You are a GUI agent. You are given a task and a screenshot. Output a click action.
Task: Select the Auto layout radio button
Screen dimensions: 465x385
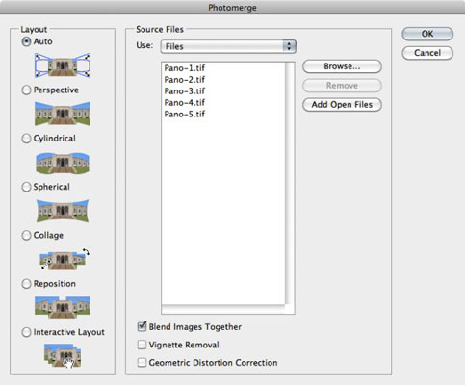point(26,41)
